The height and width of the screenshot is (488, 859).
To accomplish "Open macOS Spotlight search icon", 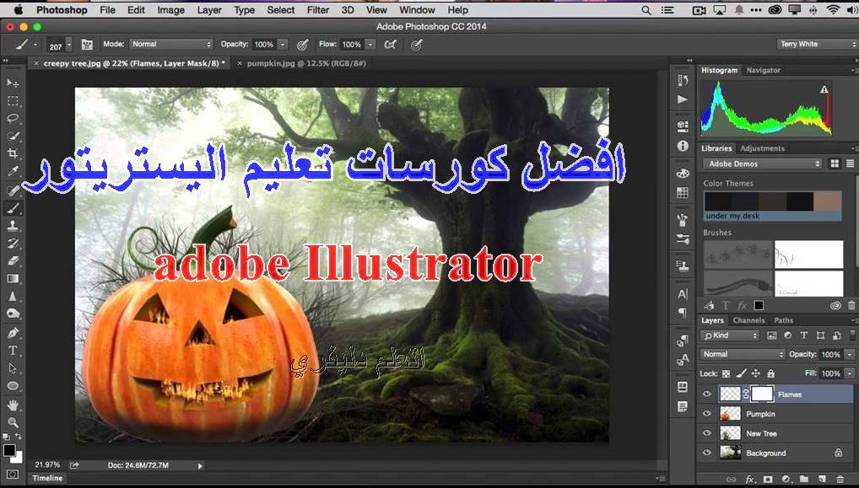I will (x=646, y=10).
